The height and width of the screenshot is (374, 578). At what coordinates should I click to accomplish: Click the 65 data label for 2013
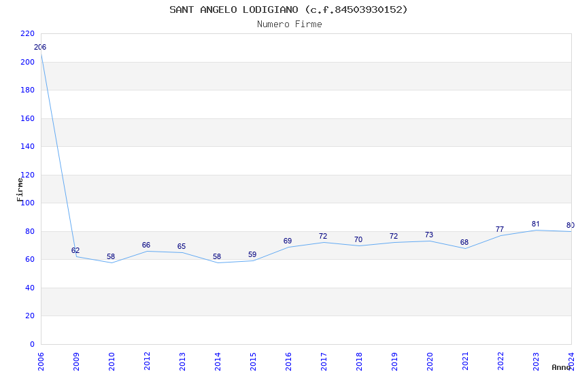(x=182, y=247)
